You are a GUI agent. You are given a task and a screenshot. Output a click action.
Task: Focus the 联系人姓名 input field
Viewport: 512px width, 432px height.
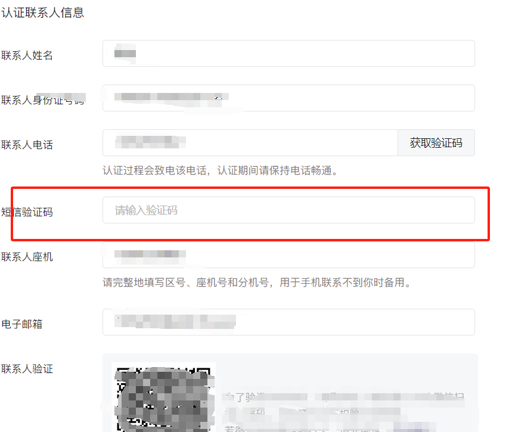tap(288, 53)
